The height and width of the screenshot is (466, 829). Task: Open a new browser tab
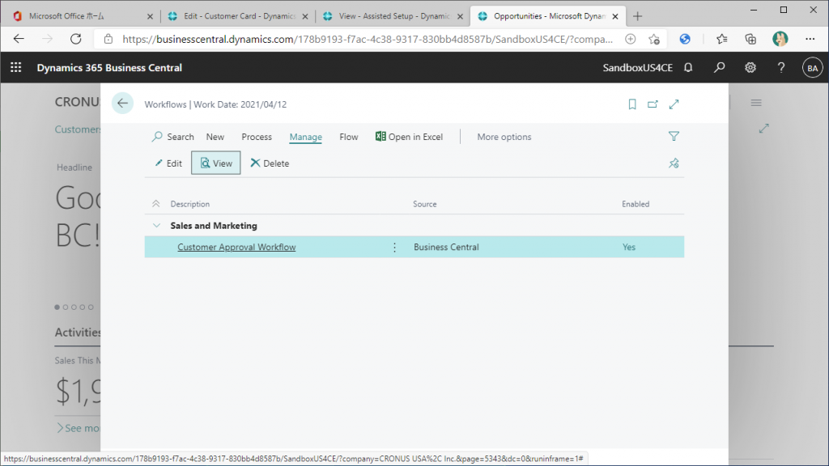pos(638,16)
